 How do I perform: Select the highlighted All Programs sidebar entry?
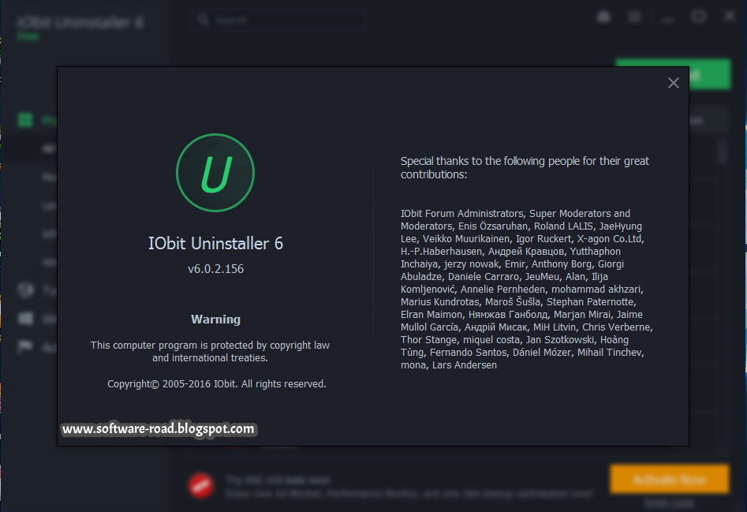[x=47, y=148]
